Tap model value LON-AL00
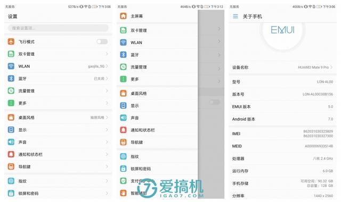Image resolution: width=341 pixels, height=202 pixels. (x=325, y=82)
